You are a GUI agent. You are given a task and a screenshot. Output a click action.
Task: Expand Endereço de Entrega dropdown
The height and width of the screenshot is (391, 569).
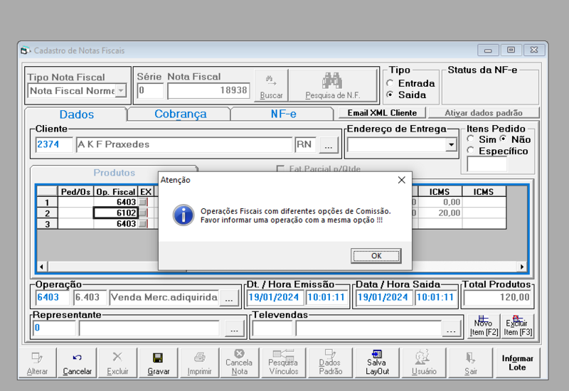click(451, 145)
